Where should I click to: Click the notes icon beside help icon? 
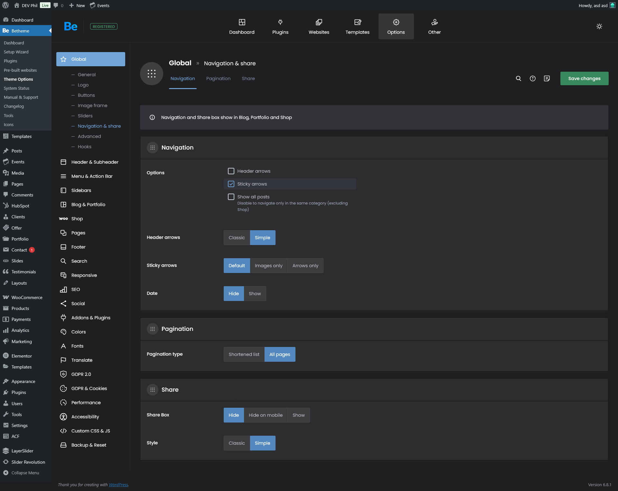coord(547,78)
